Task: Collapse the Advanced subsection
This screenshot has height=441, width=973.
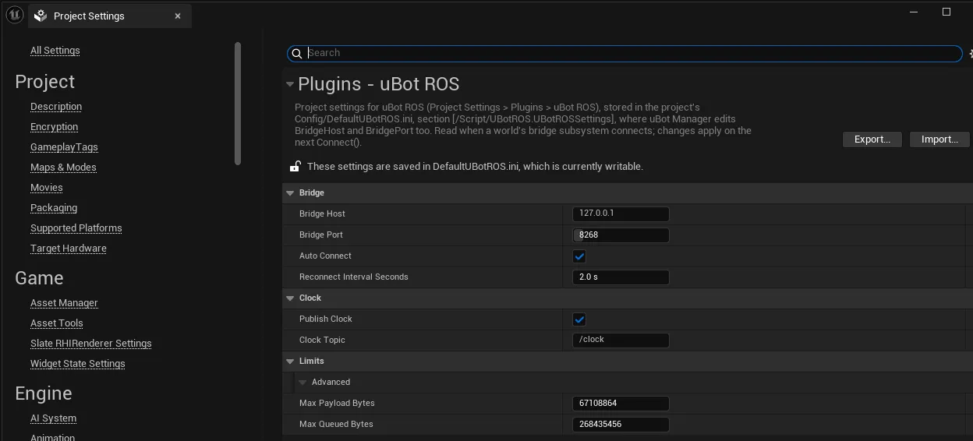Action: coord(303,383)
